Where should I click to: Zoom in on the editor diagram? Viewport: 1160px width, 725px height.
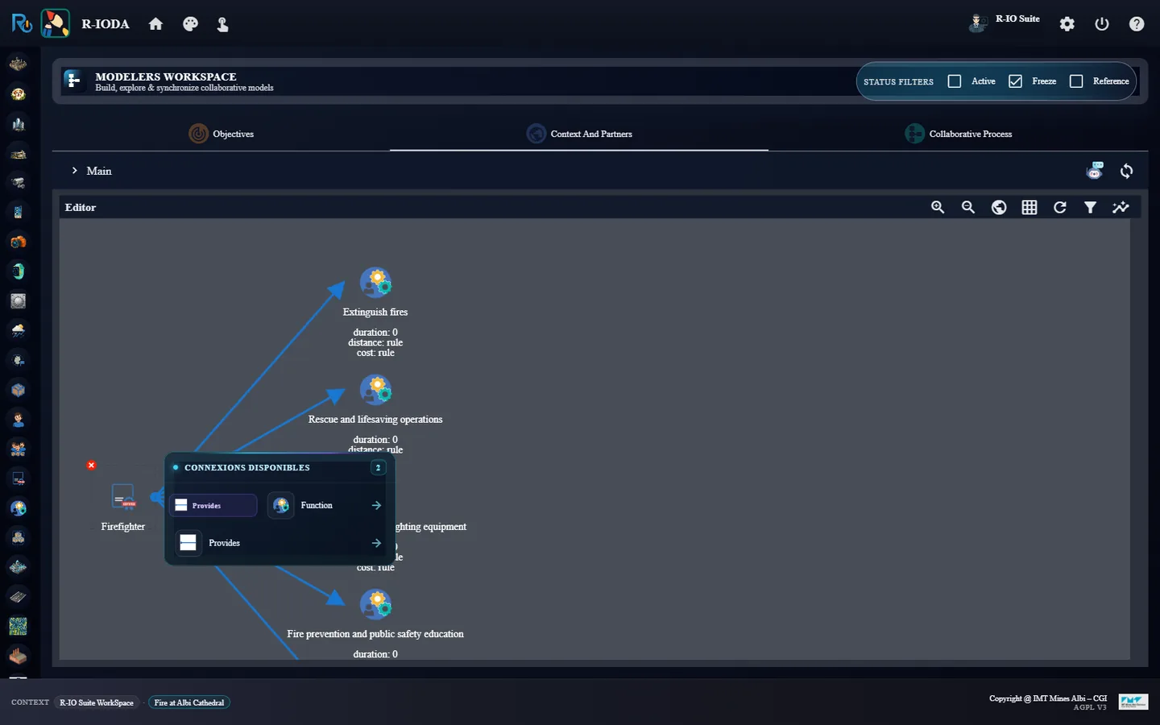tap(938, 207)
